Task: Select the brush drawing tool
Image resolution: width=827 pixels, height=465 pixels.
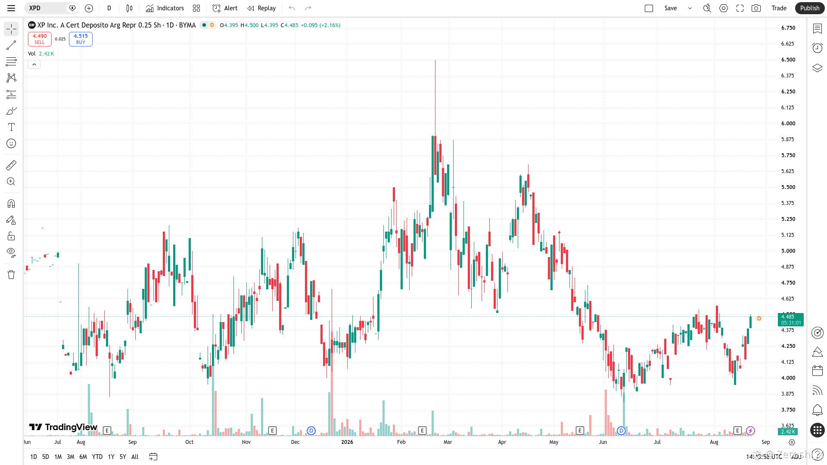Action: (11, 111)
